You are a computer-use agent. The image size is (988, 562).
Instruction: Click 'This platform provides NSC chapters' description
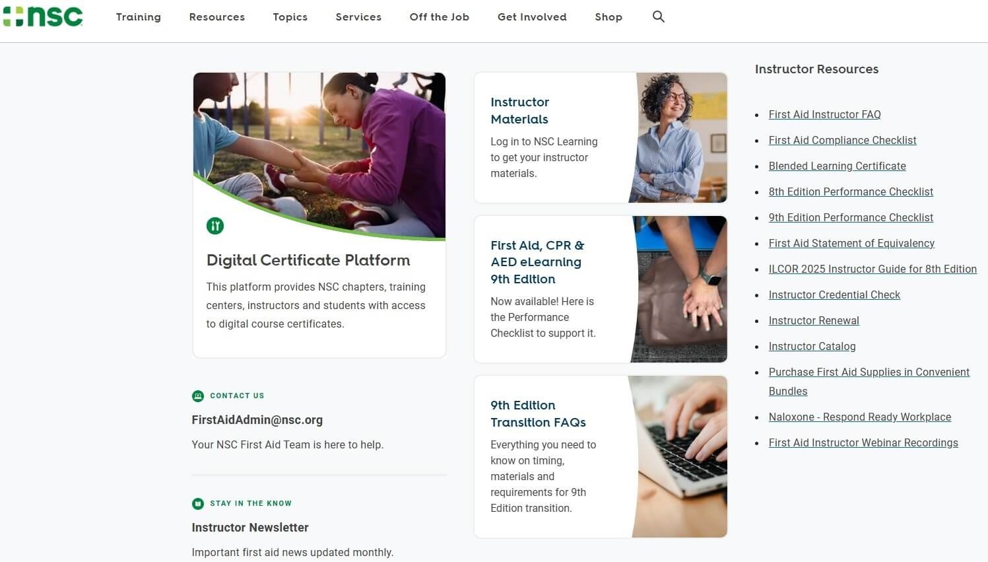click(x=316, y=305)
